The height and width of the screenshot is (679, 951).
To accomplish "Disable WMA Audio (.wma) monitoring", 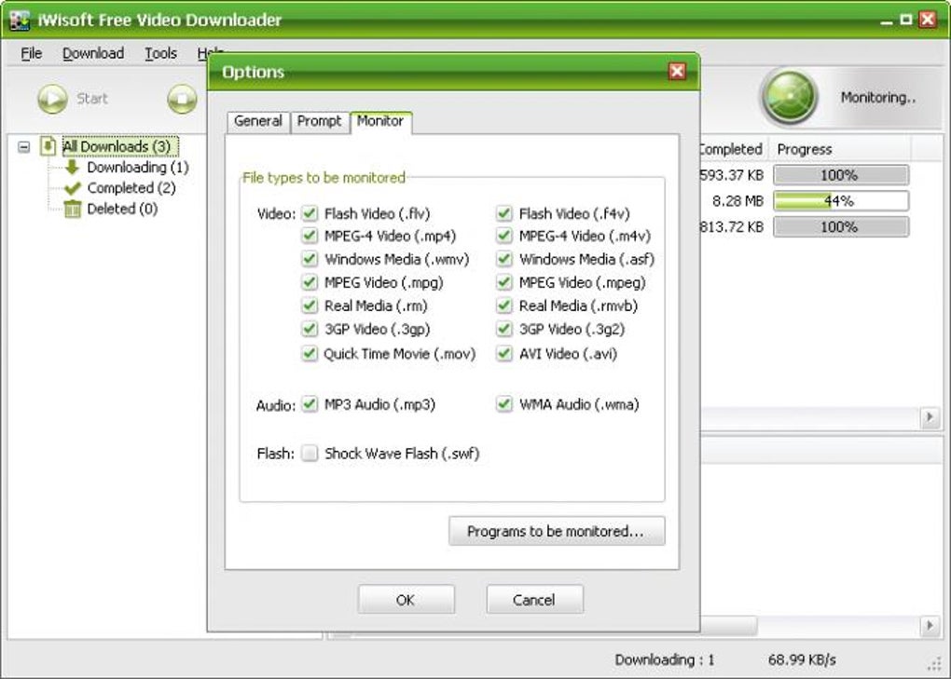I will [x=504, y=404].
